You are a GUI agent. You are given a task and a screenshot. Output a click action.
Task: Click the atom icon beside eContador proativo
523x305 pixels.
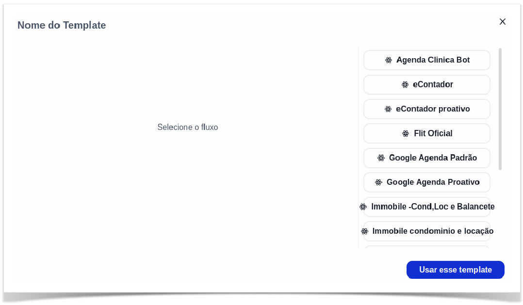tap(388, 109)
